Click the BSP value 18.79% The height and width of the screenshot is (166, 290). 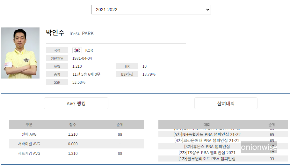pos(149,74)
